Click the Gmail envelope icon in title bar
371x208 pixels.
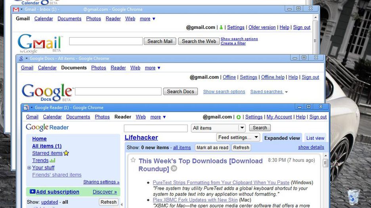[16, 9]
